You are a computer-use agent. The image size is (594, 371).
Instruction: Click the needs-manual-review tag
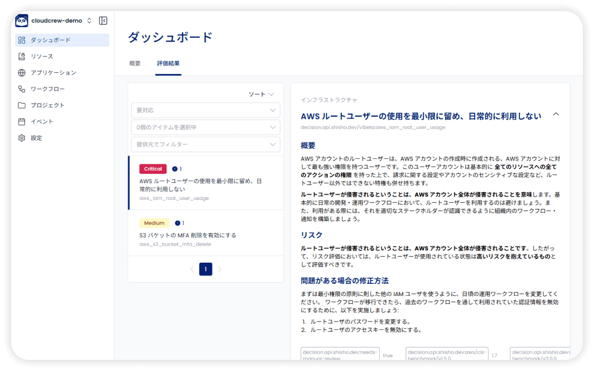[x=340, y=355]
